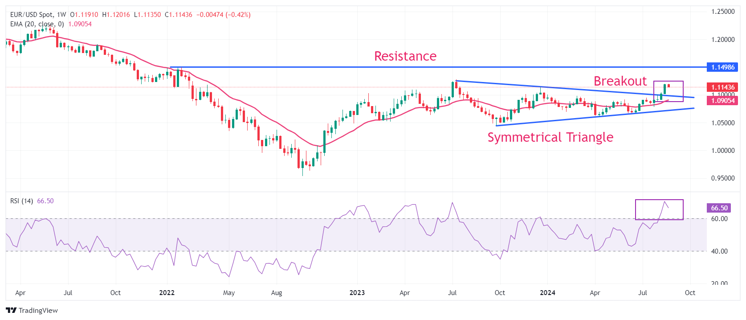Click the 0.95000 price axis label
The width and height of the screenshot is (746, 320).
722,178
